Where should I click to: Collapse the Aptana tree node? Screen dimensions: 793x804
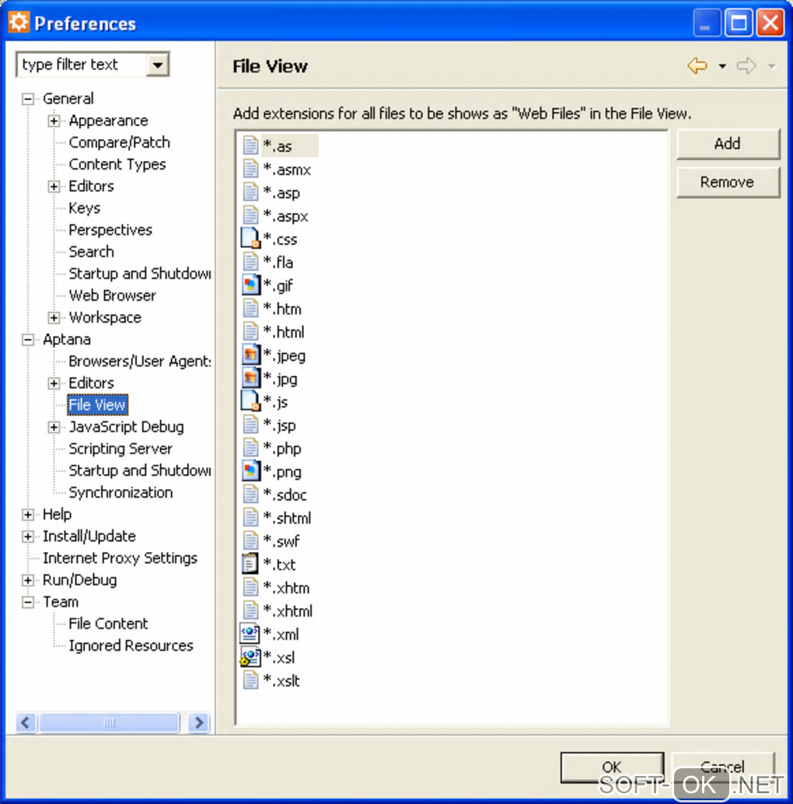point(28,340)
